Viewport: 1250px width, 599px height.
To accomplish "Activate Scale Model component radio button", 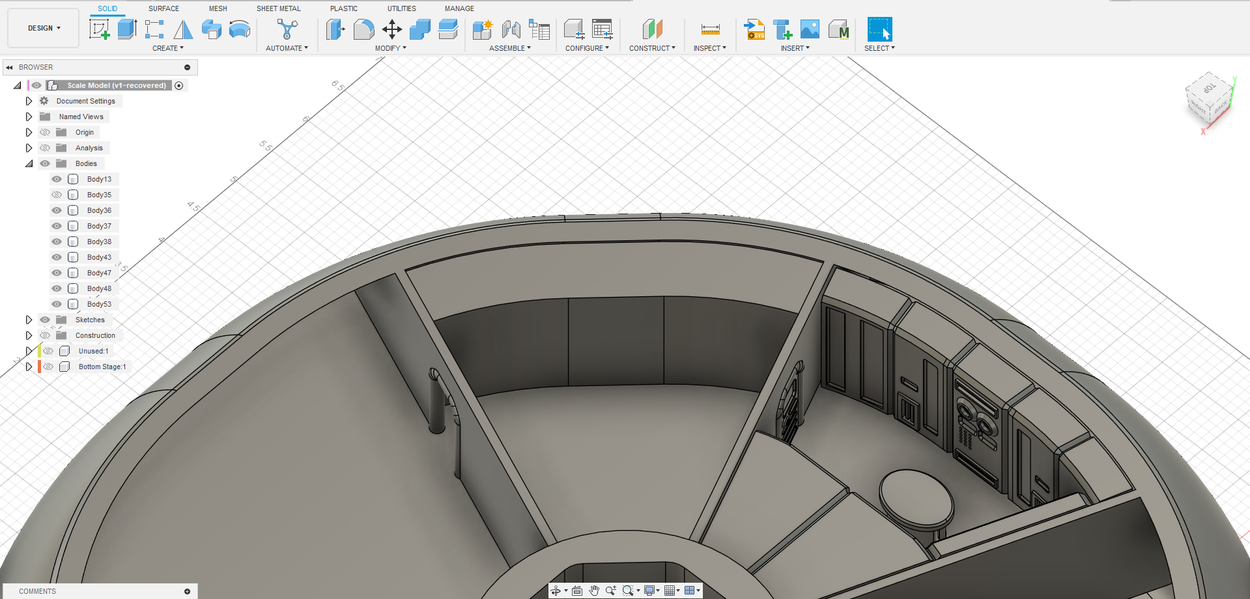I will coord(179,85).
